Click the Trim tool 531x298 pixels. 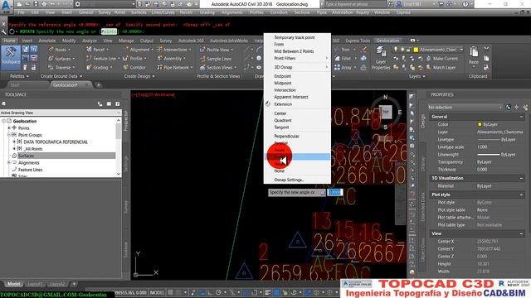click(343, 50)
